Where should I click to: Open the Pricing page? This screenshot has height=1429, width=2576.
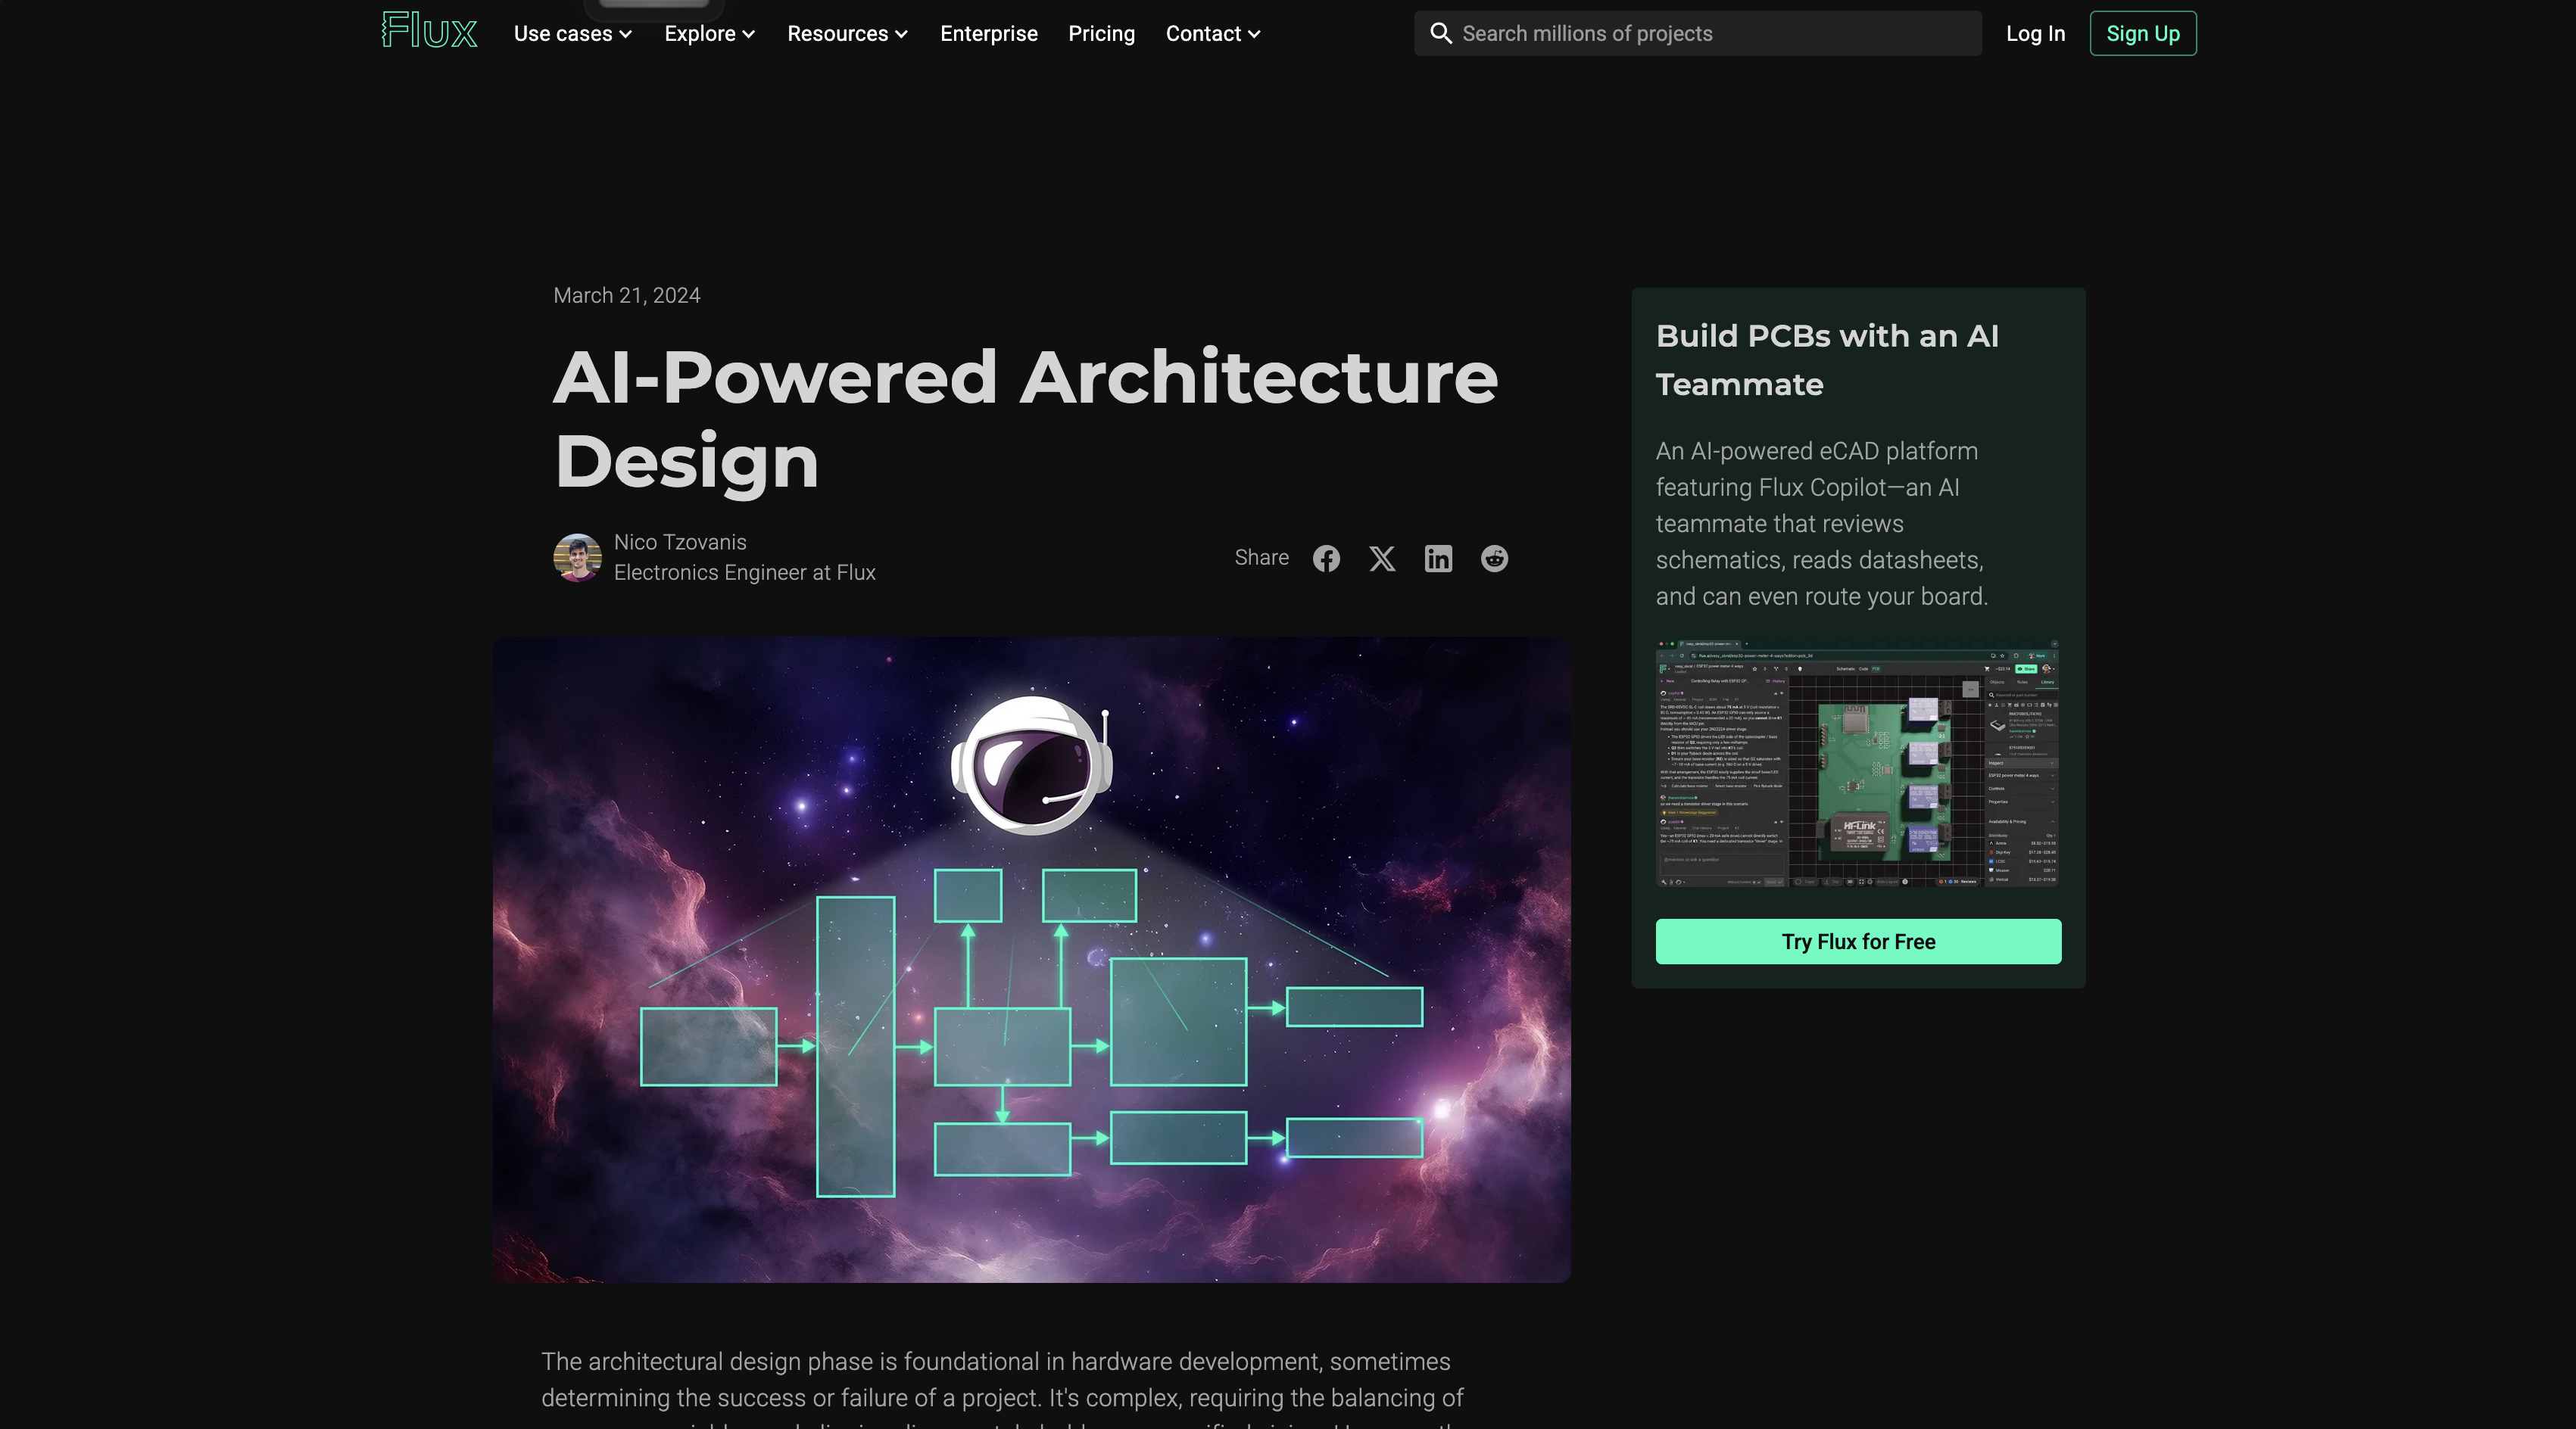tap(1101, 34)
